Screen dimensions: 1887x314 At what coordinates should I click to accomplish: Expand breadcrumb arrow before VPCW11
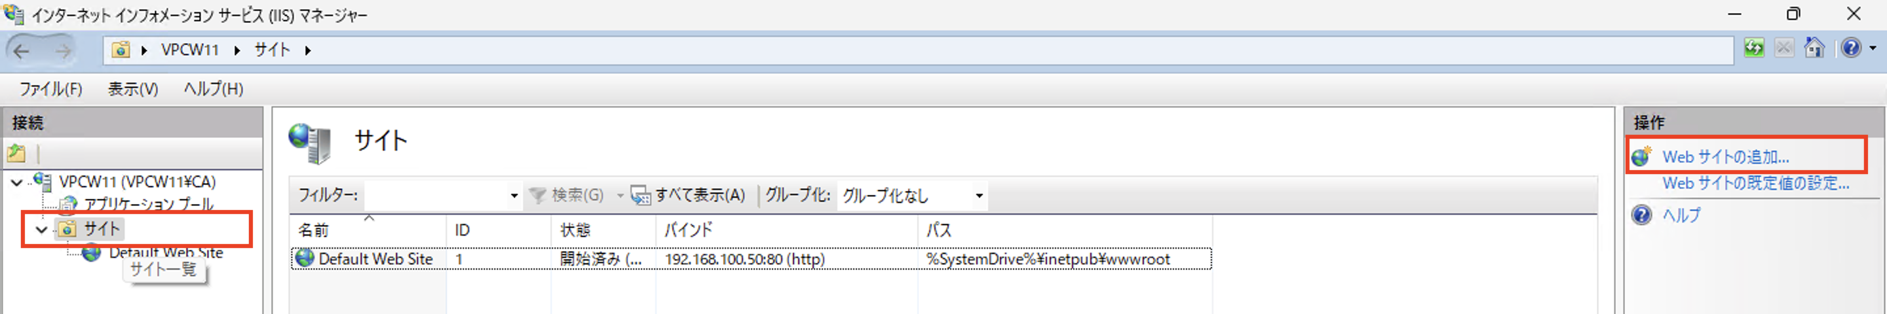[x=144, y=50]
